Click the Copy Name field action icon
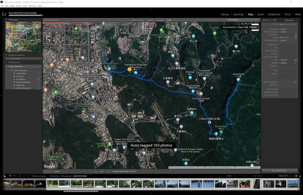The height and width of the screenshot is (195, 303). point(296,35)
